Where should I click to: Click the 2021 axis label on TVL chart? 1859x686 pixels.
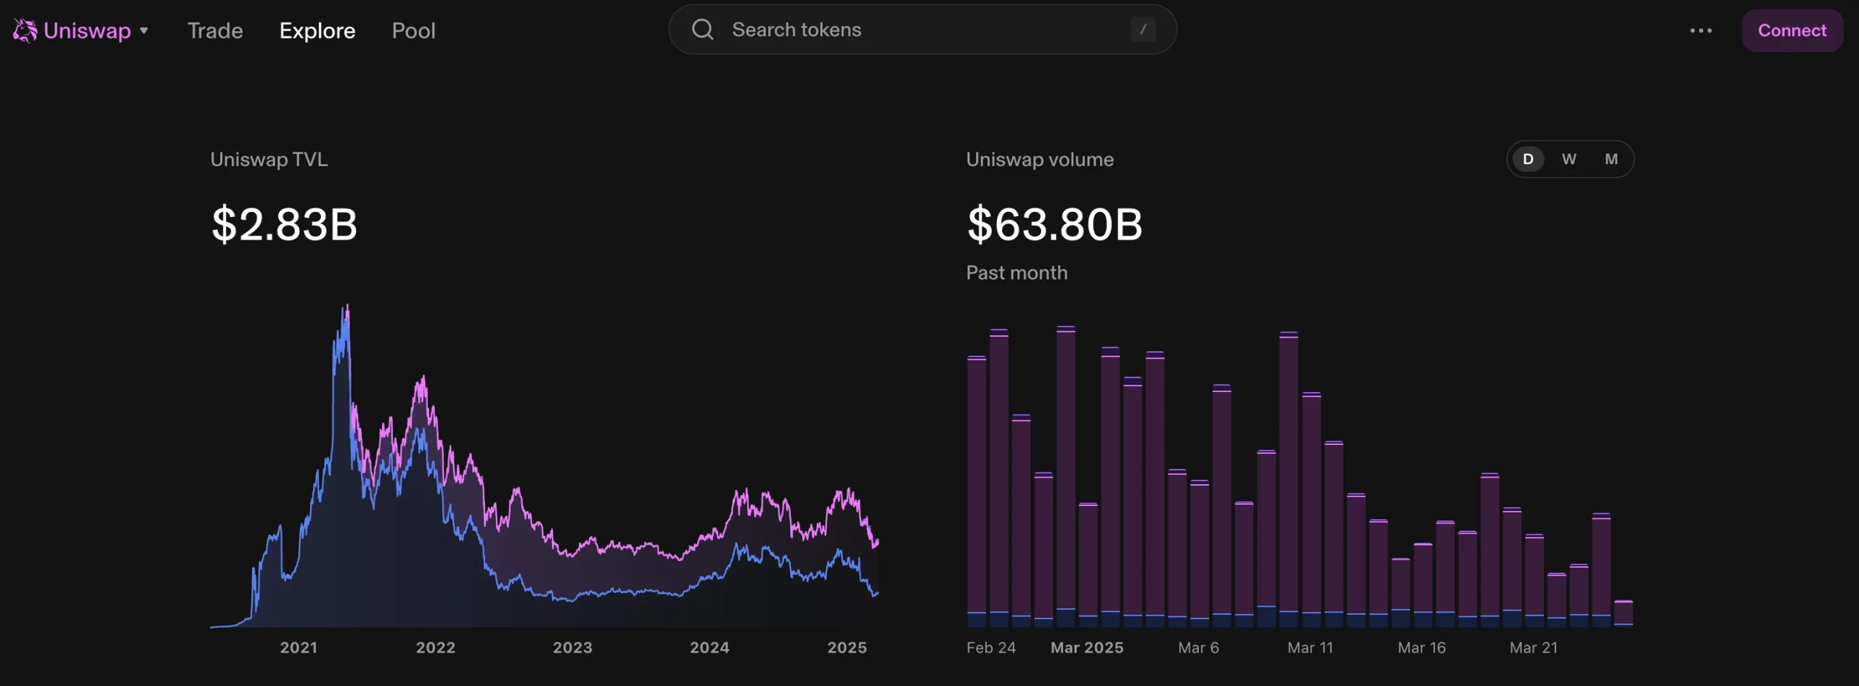pyautogui.click(x=298, y=648)
